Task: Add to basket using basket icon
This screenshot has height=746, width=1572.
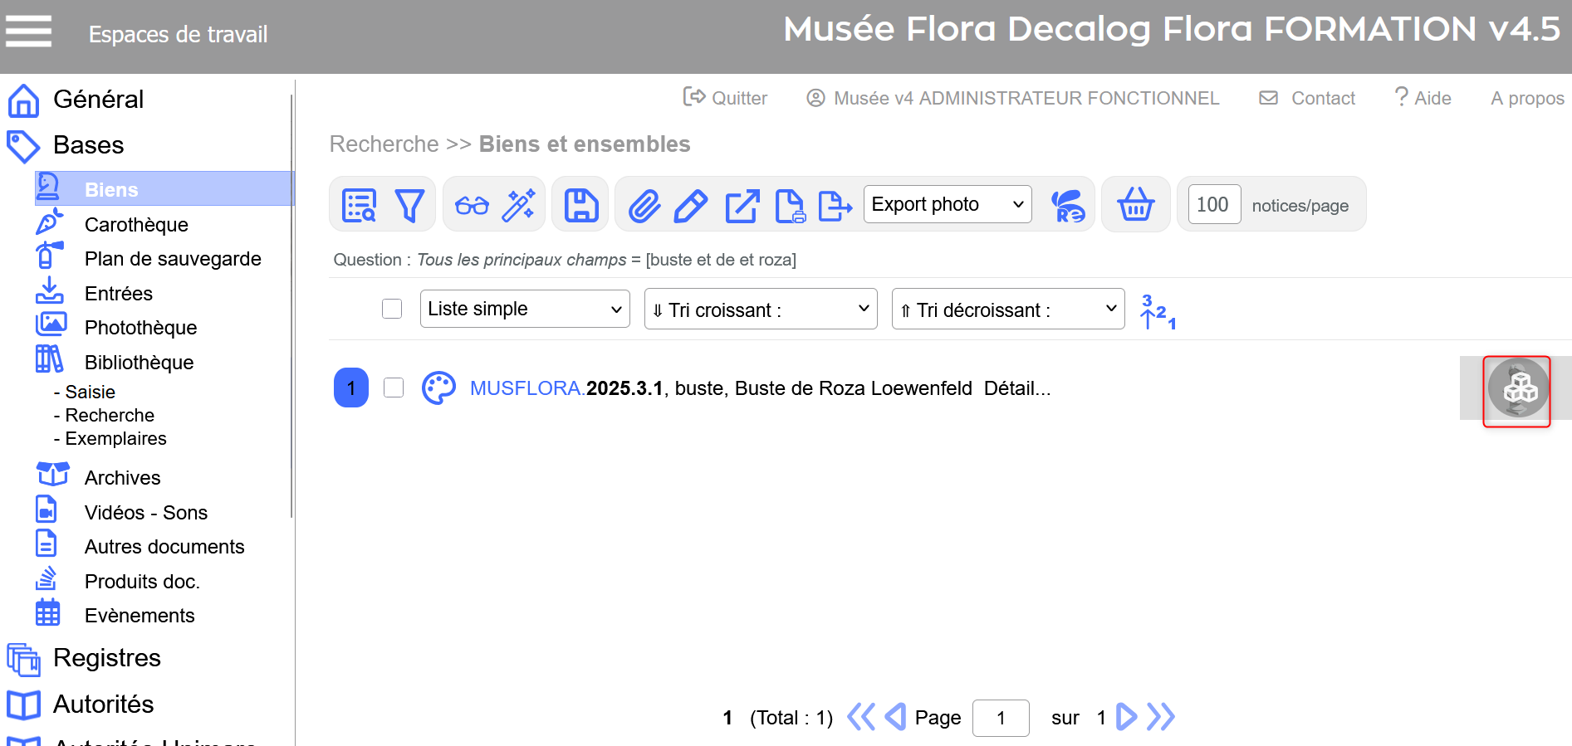Action: [1135, 205]
